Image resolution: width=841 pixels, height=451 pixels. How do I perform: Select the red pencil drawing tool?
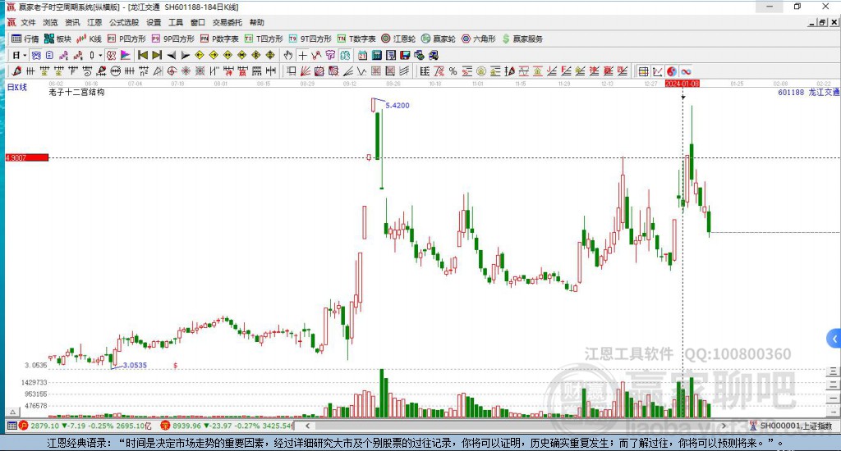[17, 71]
